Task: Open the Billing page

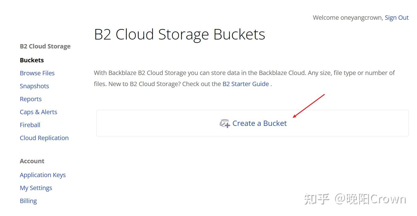Action: pyautogui.click(x=28, y=201)
